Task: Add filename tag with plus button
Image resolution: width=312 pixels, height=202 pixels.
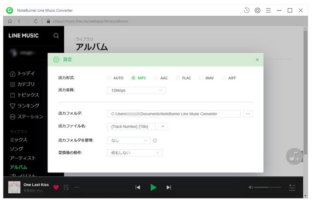Action: [x=163, y=126]
